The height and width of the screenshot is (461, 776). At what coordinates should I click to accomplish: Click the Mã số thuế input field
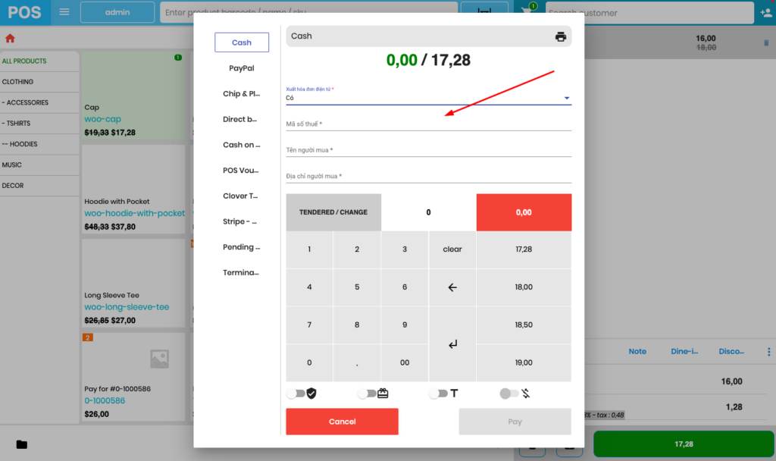pos(428,124)
